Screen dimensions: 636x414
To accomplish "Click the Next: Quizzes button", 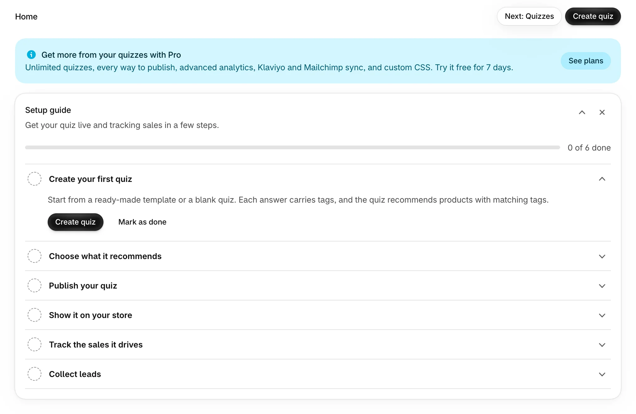I will pos(529,16).
